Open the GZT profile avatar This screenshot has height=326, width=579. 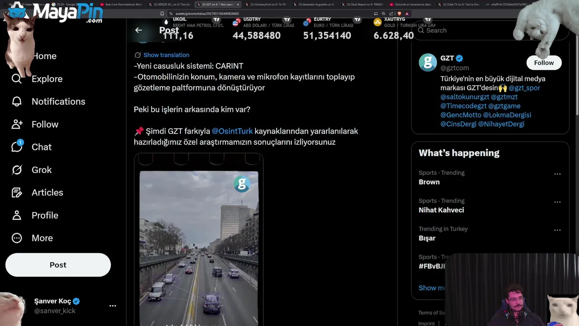click(428, 62)
